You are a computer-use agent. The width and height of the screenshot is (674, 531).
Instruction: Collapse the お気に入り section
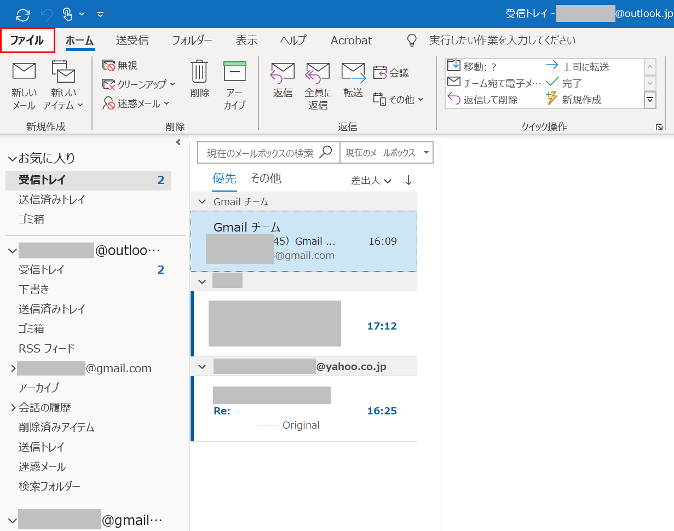12,159
